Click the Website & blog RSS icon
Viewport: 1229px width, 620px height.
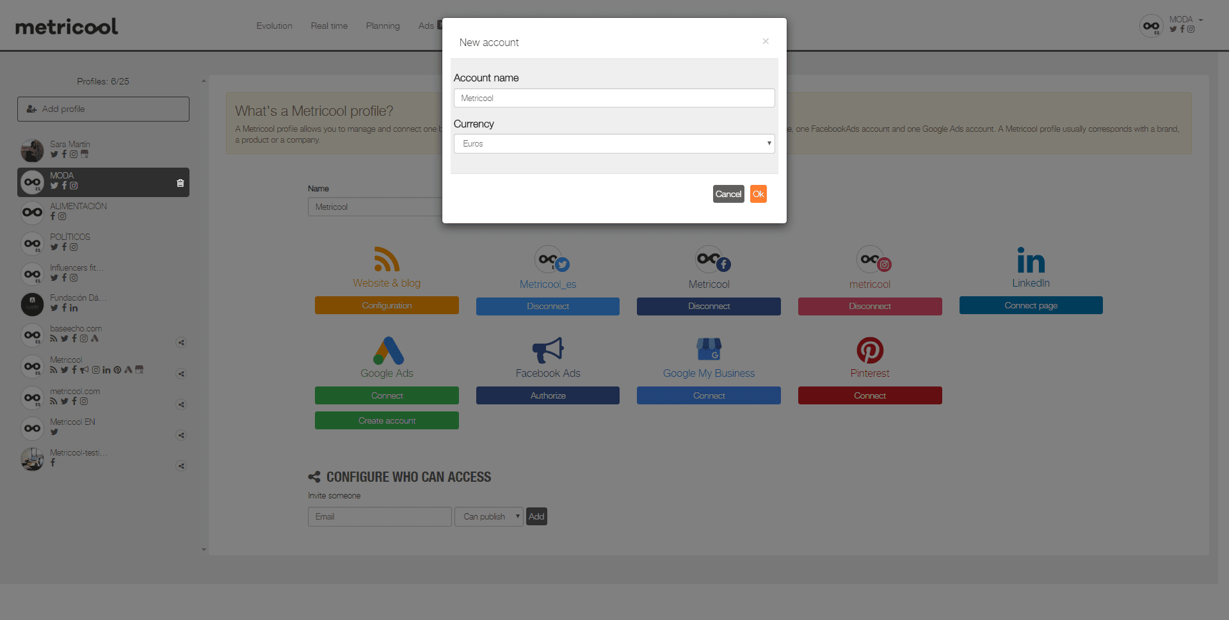[387, 259]
